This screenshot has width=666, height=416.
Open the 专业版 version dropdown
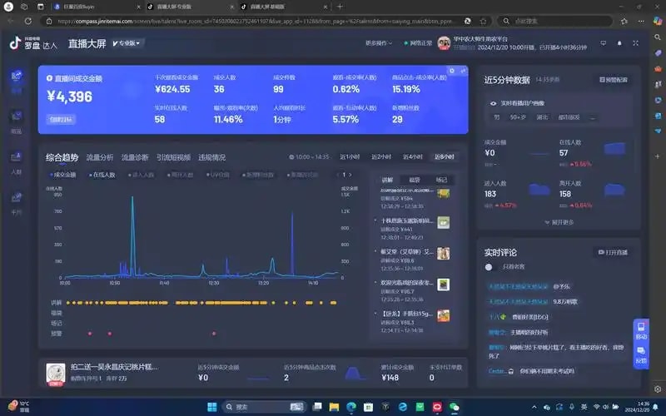pos(127,43)
